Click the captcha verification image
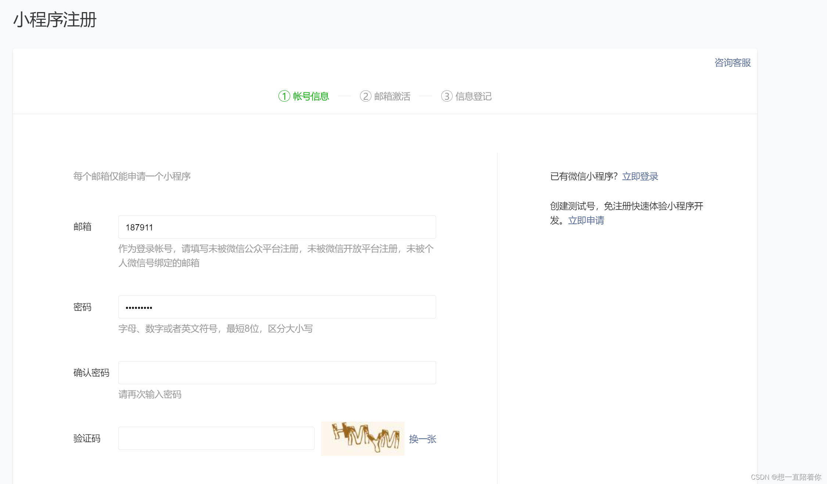 pyautogui.click(x=363, y=438)
